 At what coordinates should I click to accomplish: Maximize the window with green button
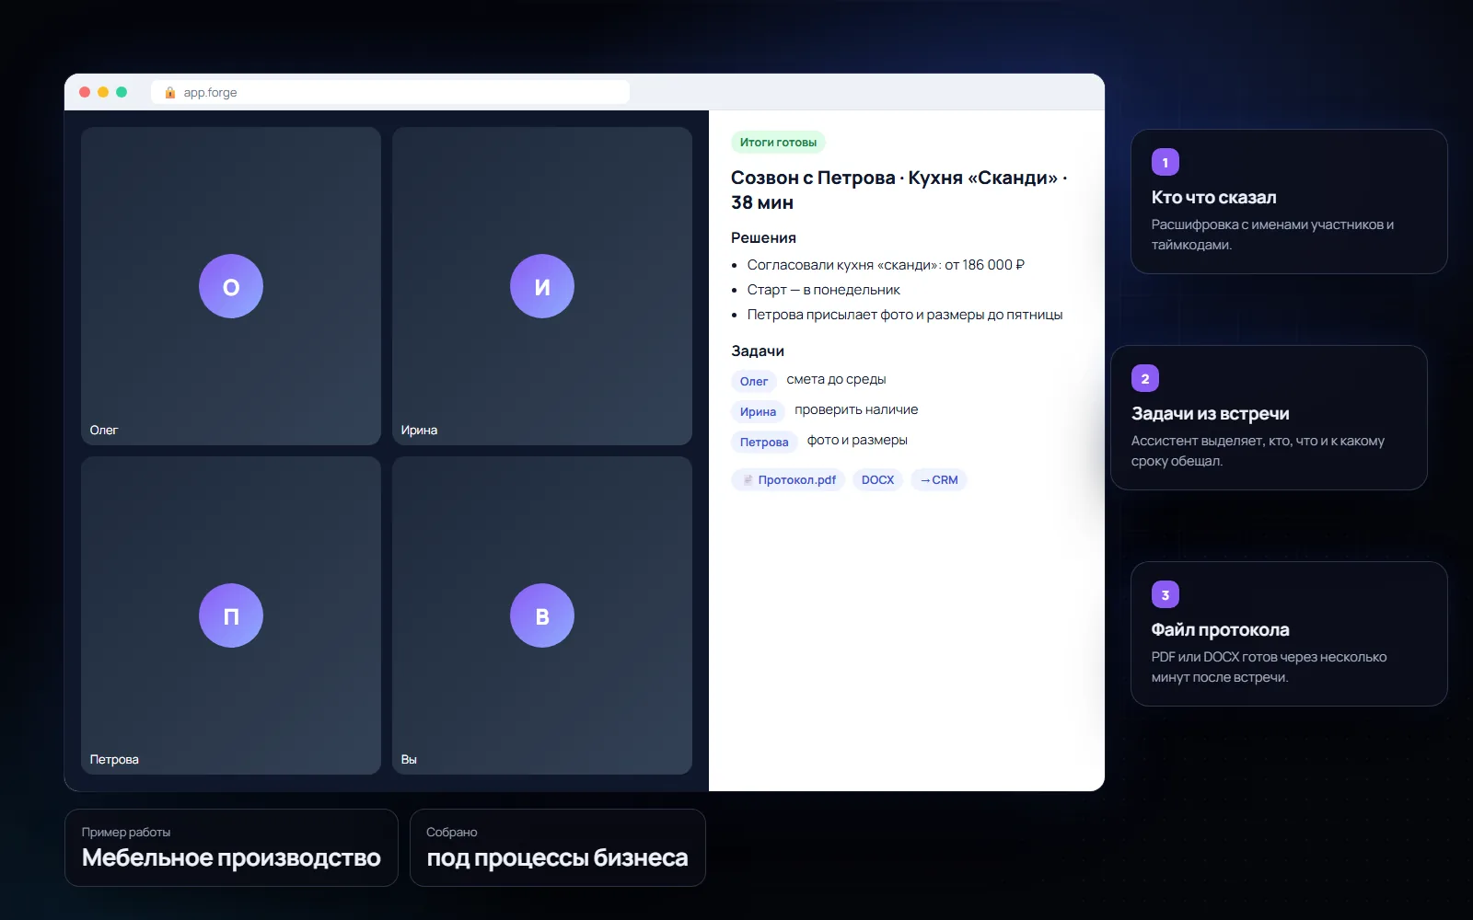tap(122, 92)
